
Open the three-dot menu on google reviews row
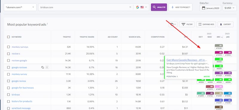[x=47, y=67]
